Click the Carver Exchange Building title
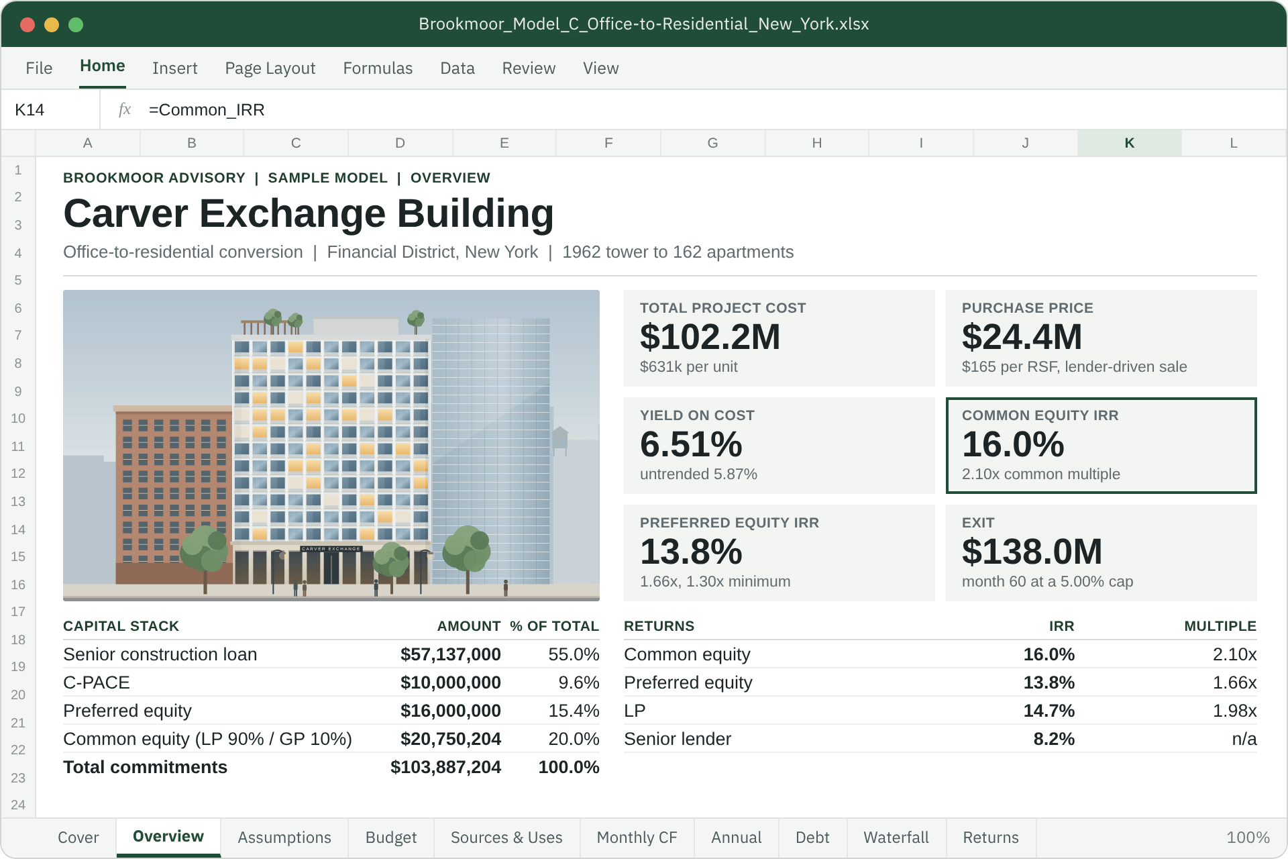 309,213
